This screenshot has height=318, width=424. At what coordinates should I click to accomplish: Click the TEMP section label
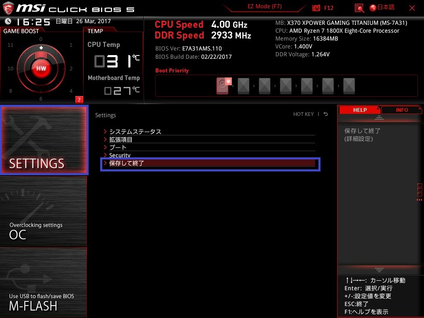click(x=95, y=31)
